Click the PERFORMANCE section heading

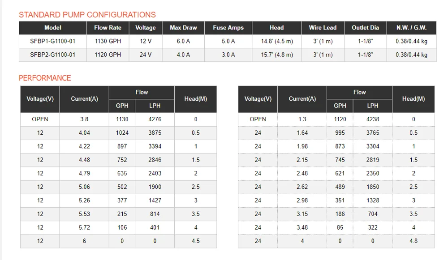pos(45,78)
